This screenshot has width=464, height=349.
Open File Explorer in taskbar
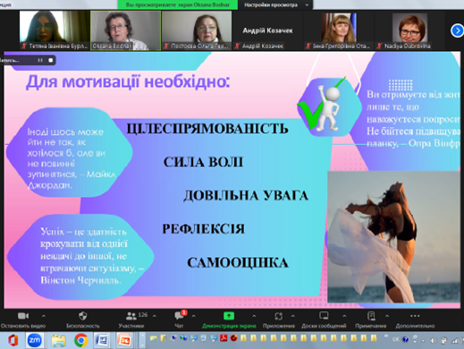(58, 340)
